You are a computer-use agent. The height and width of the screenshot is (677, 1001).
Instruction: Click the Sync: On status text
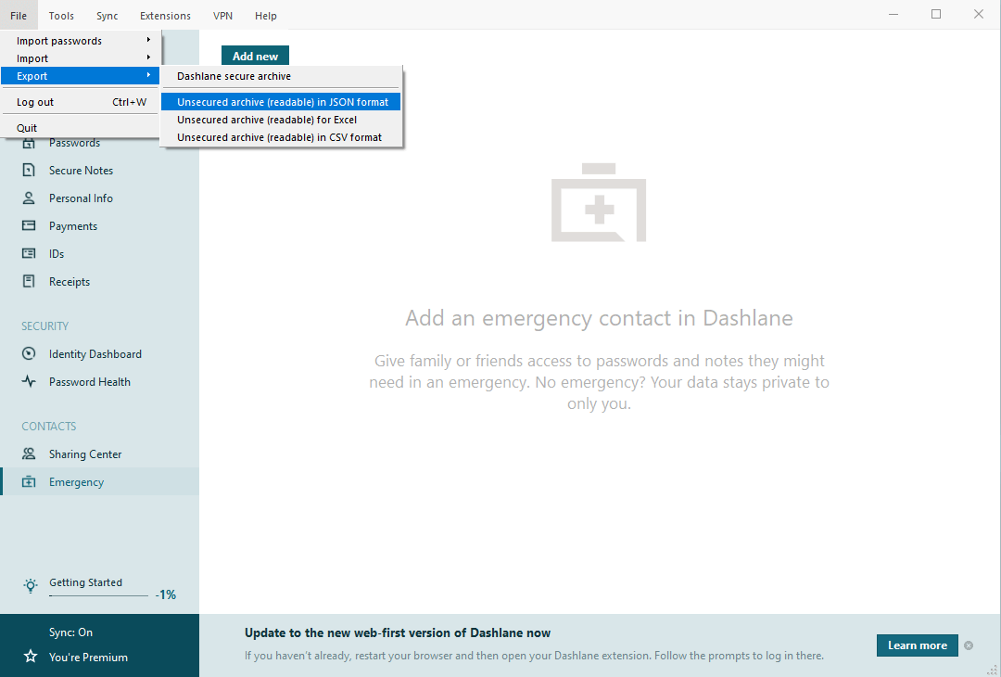tap(70, 632)
